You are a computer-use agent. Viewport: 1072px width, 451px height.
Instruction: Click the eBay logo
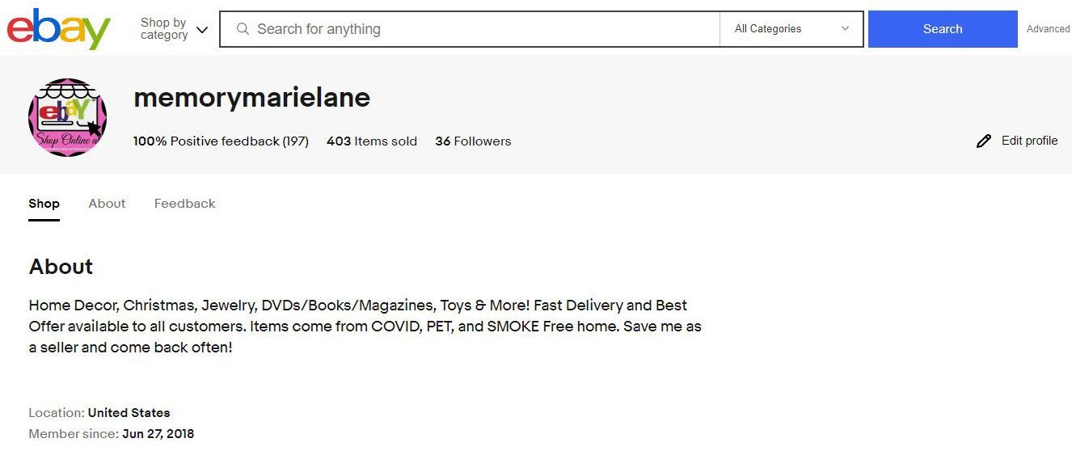[59, 29]
